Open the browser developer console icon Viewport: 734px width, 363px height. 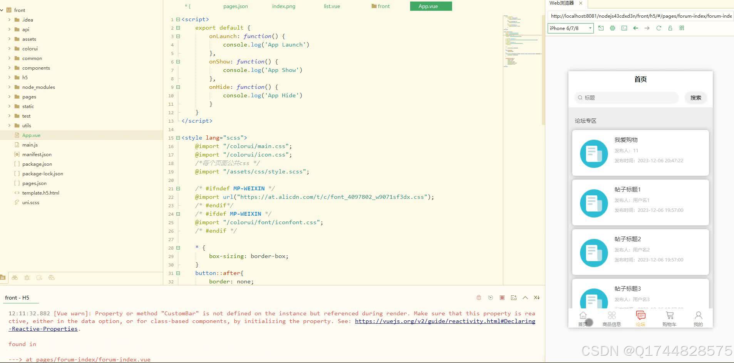pyautogui.click(x=624, y=28)
